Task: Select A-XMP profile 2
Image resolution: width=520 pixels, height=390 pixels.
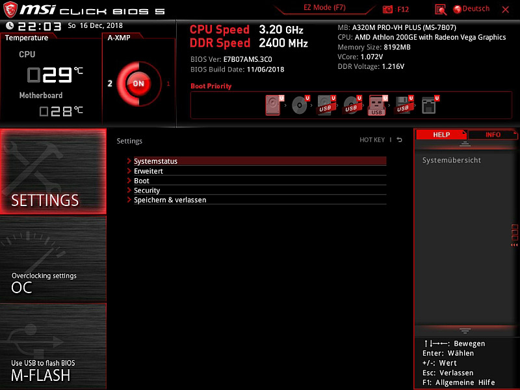Action: click(x=110, y=83)
